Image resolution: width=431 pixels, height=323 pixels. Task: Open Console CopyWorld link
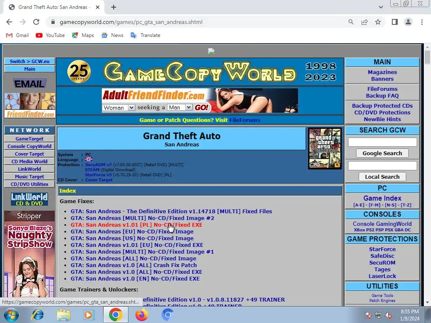click(29, 146)
